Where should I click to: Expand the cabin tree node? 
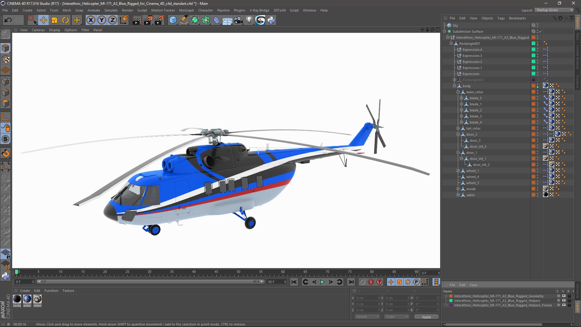coord(458,195)
